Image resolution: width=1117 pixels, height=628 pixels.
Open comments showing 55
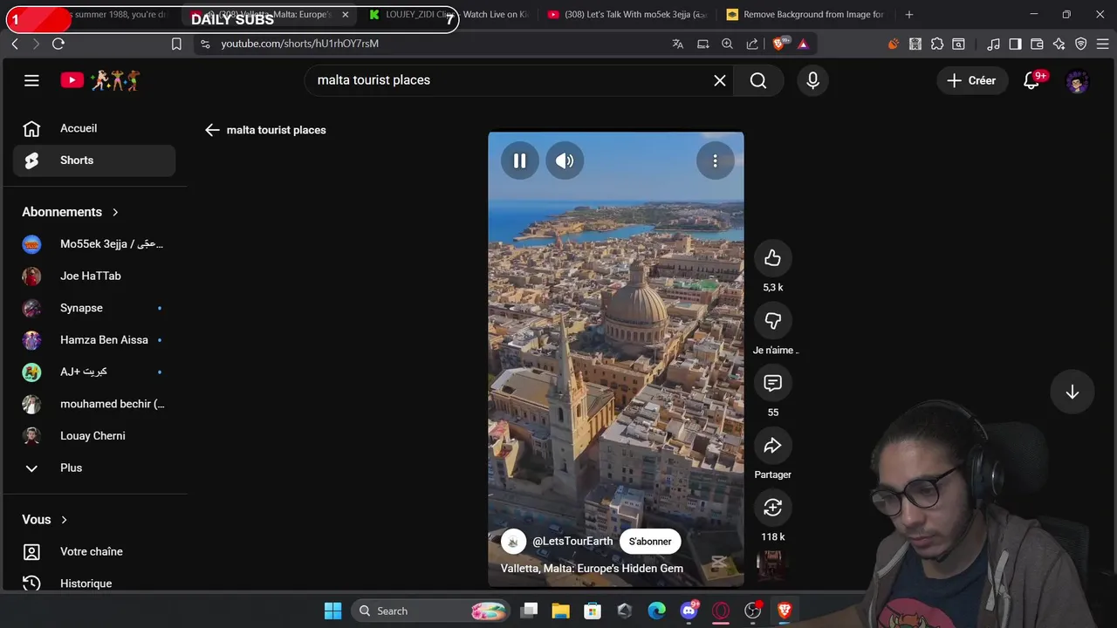[772, 383]
